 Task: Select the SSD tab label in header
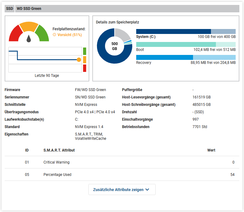click(10, 9)
